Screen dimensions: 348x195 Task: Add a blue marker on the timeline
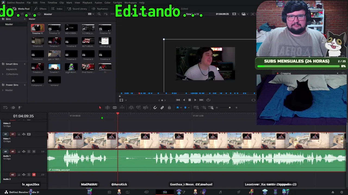[185, 108]
